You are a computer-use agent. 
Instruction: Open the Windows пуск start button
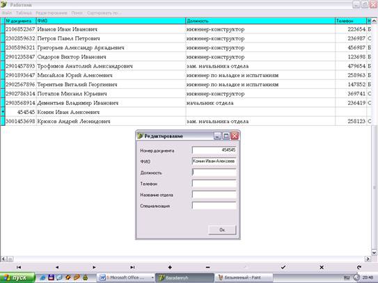[17, 277]
